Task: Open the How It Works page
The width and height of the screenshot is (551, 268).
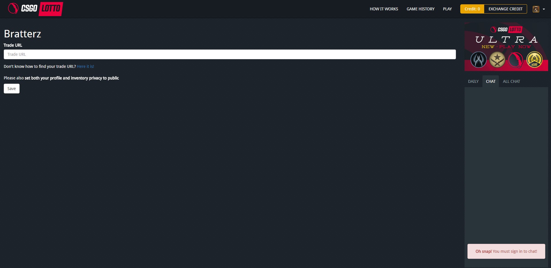Action: (384, 9)
